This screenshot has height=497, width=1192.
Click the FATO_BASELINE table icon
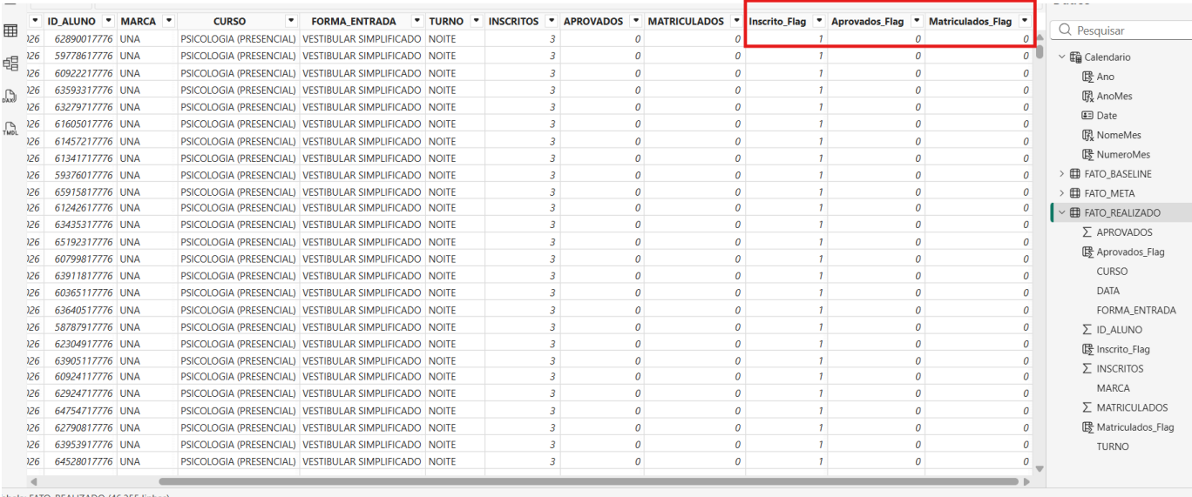pyautogui.click(x=1076, y=174)
